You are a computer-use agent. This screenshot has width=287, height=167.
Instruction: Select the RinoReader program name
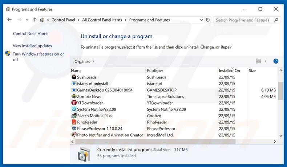point(87,122)
